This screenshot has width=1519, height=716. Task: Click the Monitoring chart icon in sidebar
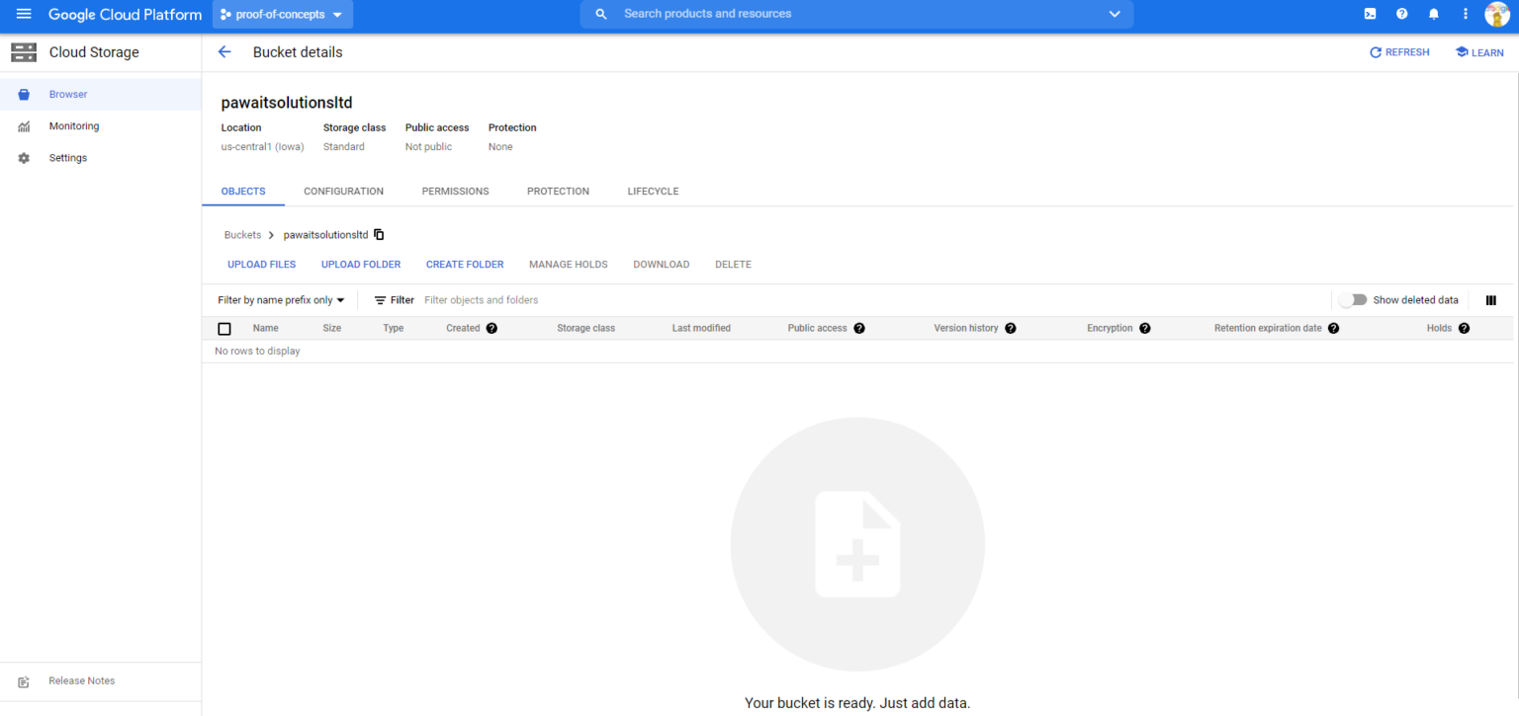24,126
